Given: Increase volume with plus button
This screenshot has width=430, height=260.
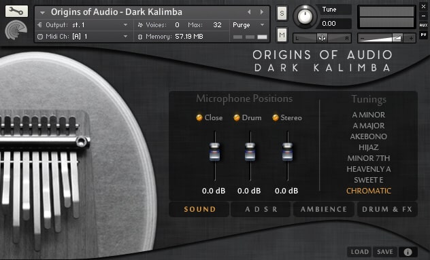Looking at the screenshot, I should (411, 38).
